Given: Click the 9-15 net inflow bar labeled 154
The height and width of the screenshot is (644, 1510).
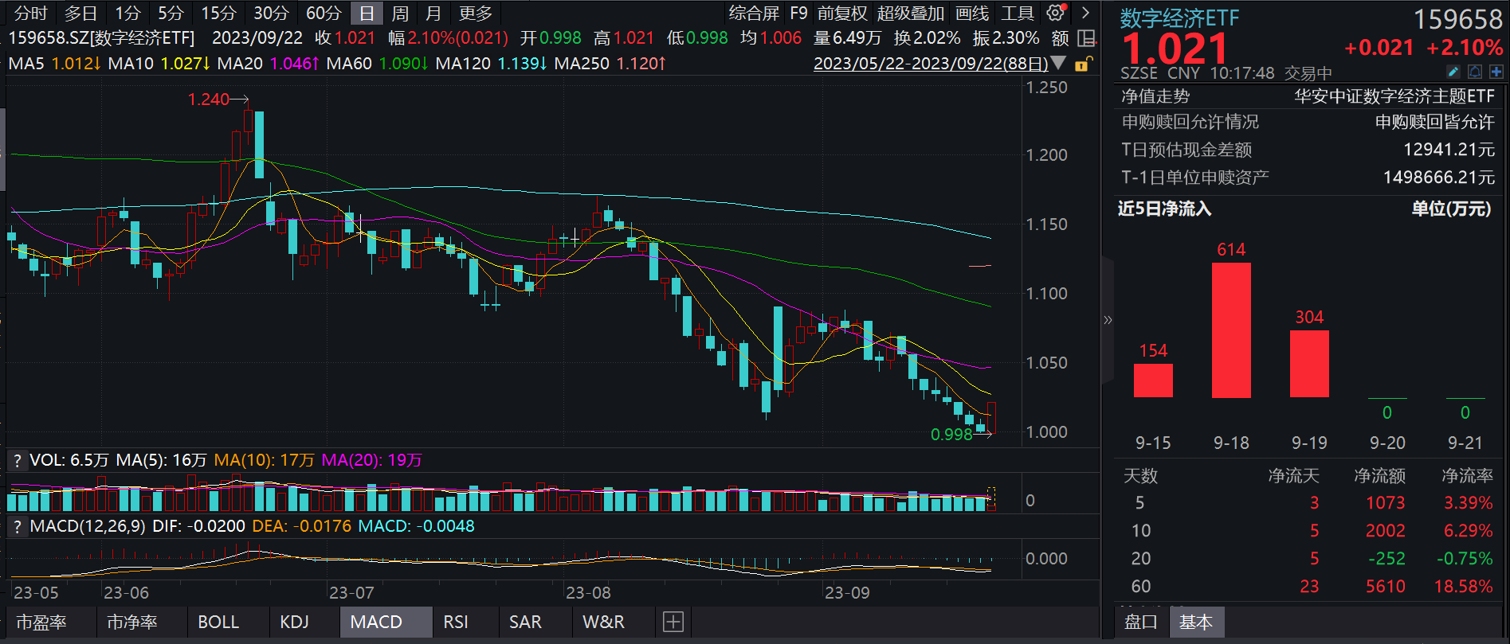Looking at the screenshot, I should (x=1153, y=381).
